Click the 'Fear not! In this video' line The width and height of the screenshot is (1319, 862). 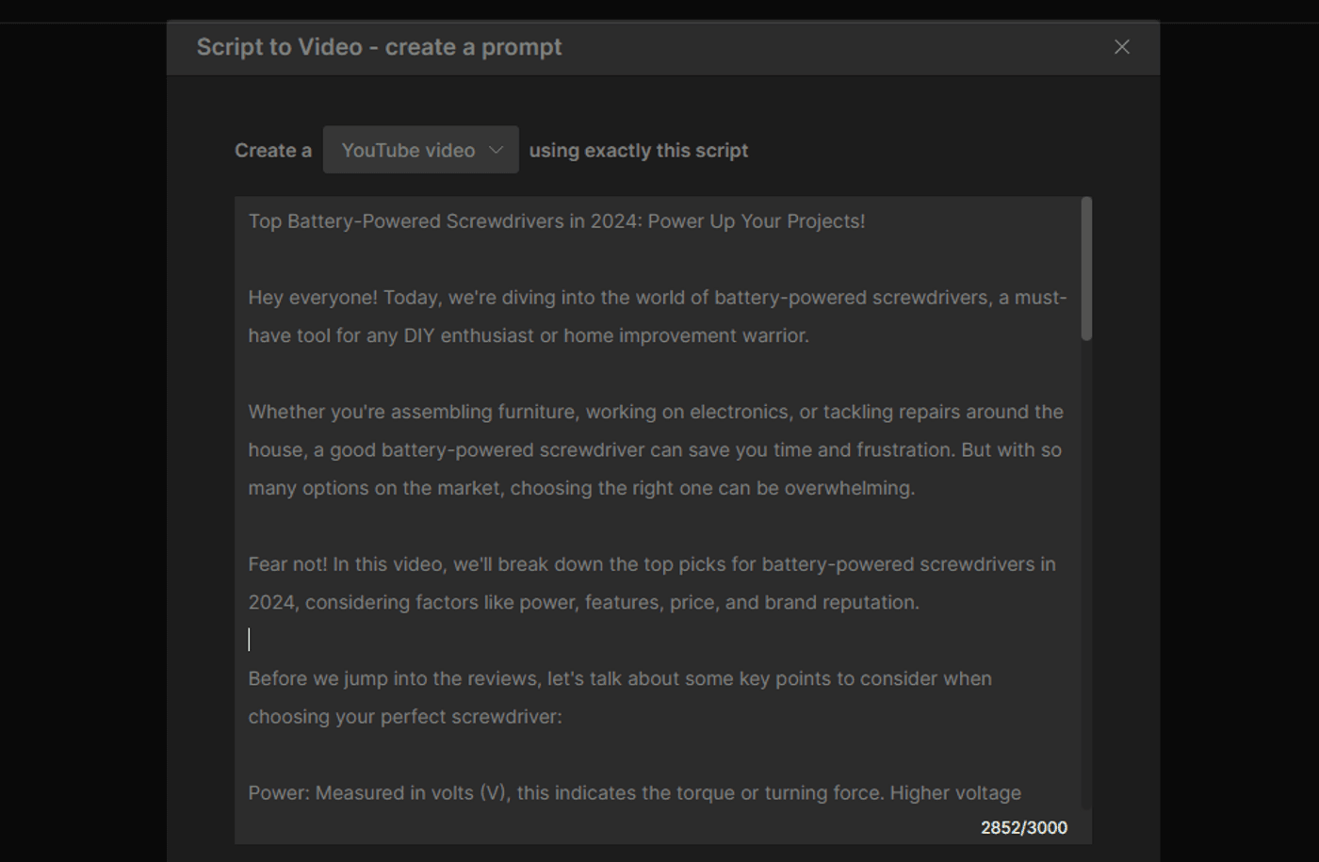[651, 564]
